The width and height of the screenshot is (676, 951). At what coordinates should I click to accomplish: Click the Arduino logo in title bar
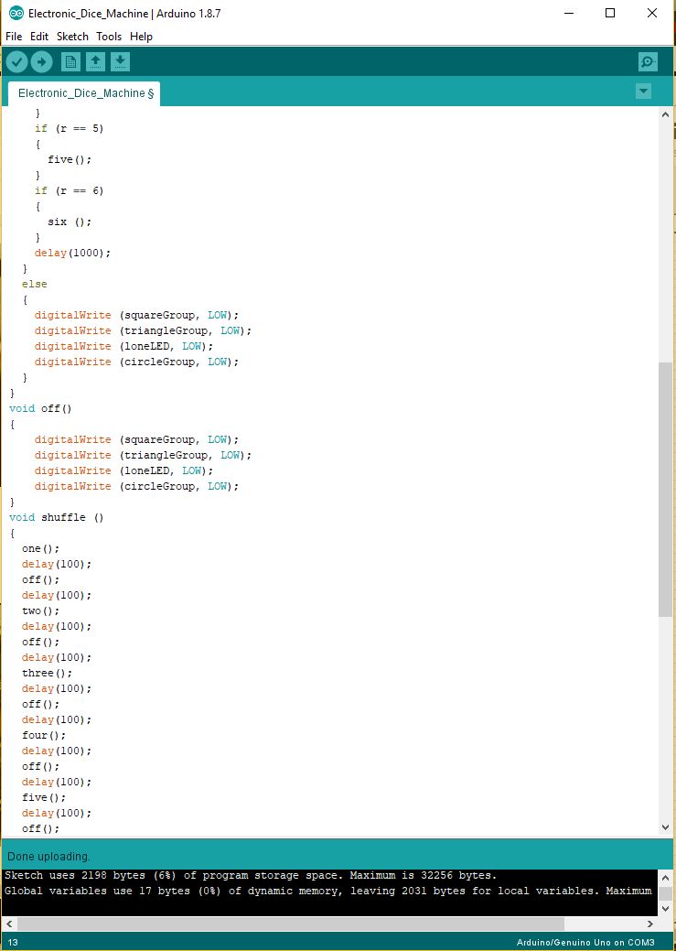point(16,13)
